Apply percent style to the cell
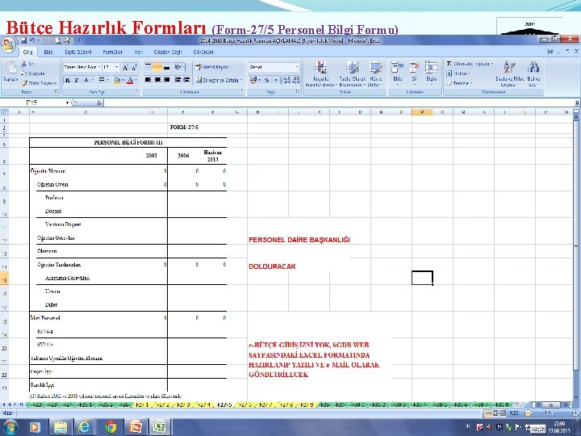Image resolution: width=581 pixels, height=436 pixels. click(267, 80)
